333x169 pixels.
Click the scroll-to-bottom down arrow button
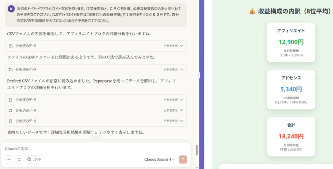(x=96, y=132)
